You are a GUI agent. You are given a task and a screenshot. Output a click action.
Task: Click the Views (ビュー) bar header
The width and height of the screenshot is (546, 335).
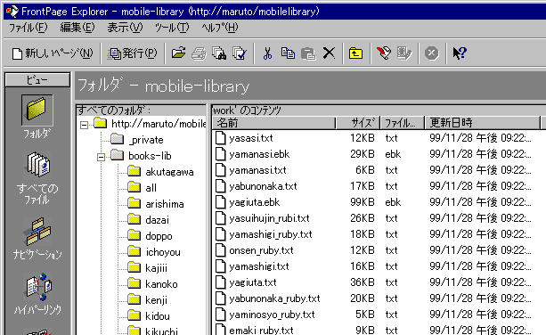[x=37, y=80]
